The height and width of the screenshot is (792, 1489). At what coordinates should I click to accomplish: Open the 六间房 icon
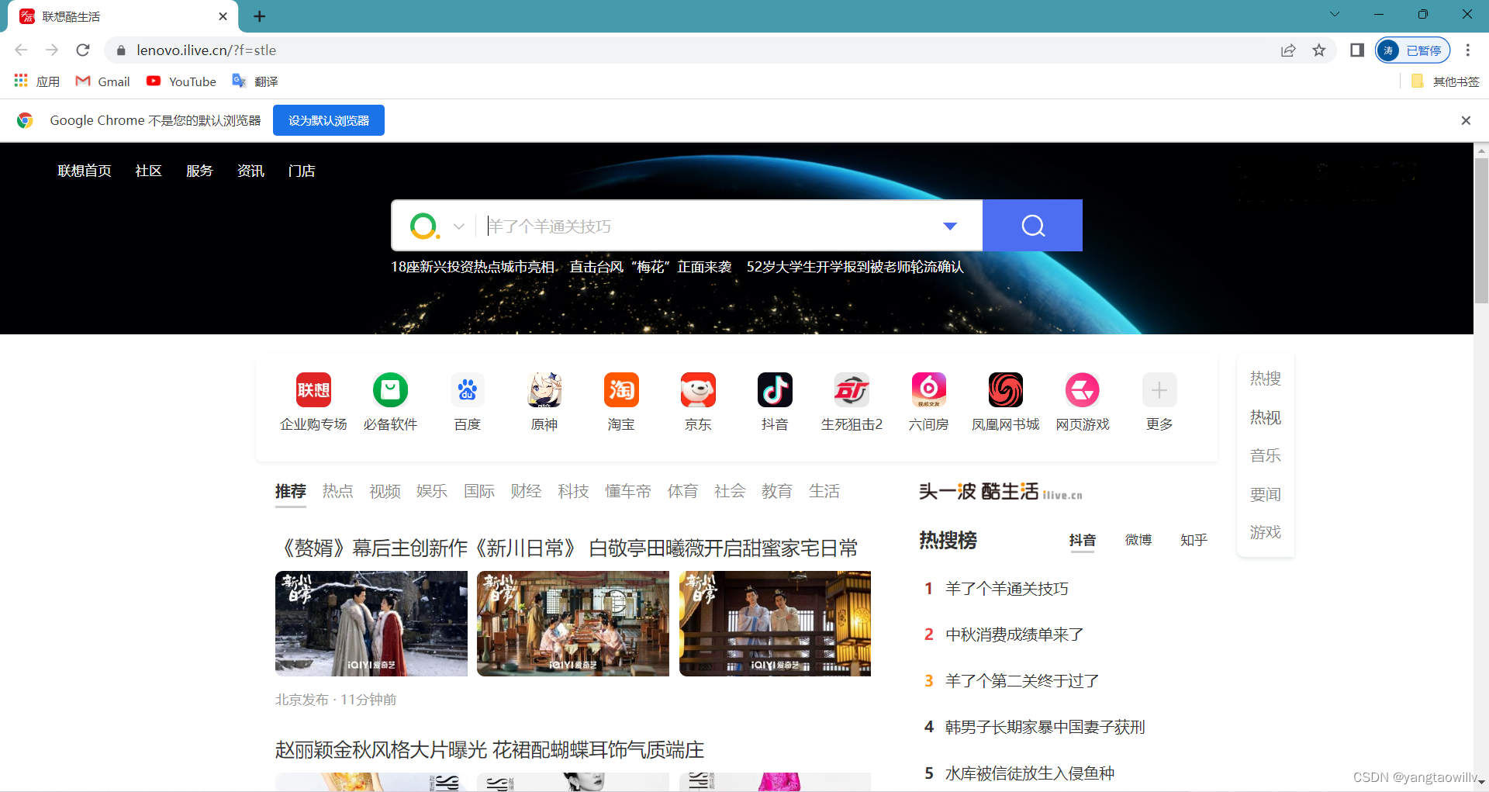928,389
